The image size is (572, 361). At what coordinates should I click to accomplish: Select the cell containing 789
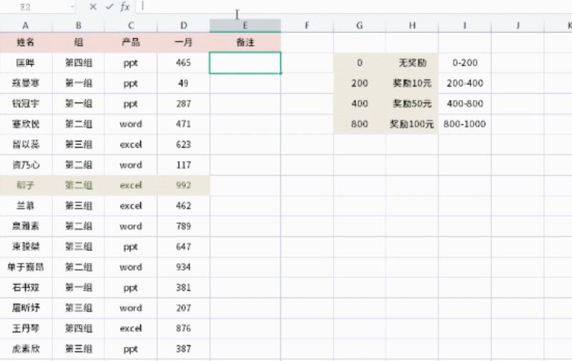[x=184, y=226]
